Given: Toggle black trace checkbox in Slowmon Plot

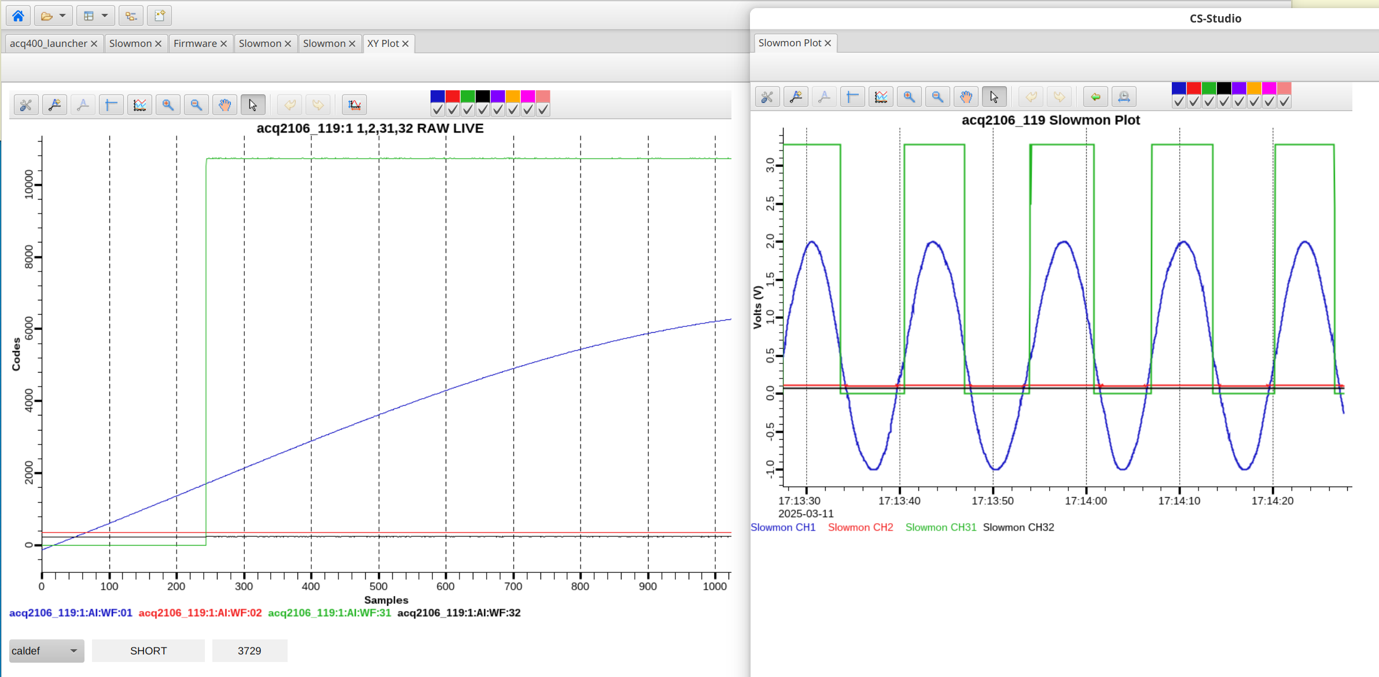Looking at the screenshot, I should (x=1224, y=101).
